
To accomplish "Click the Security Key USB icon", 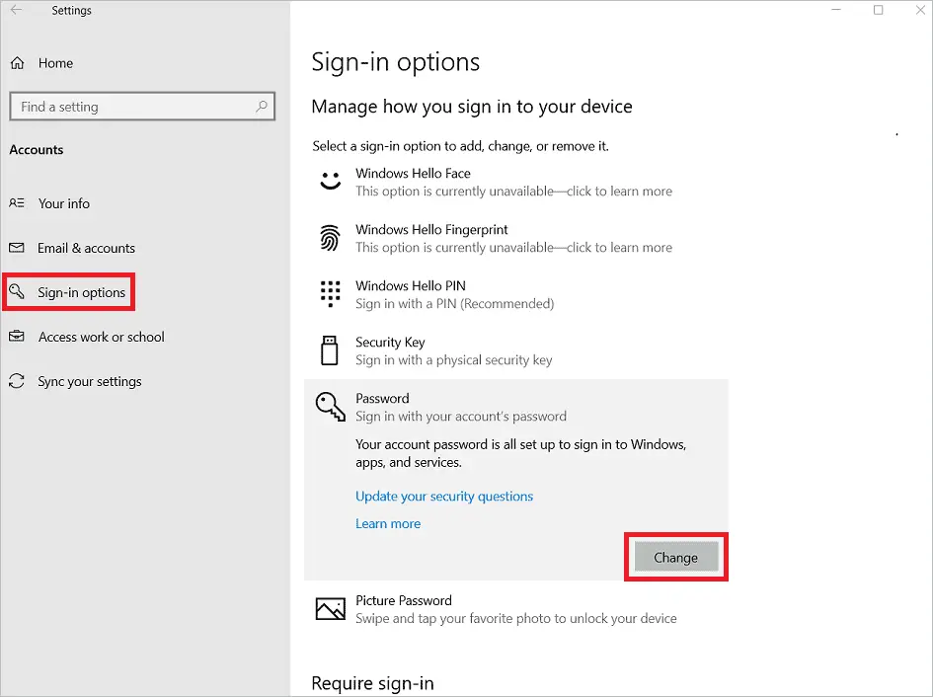I will click(330, 350).
